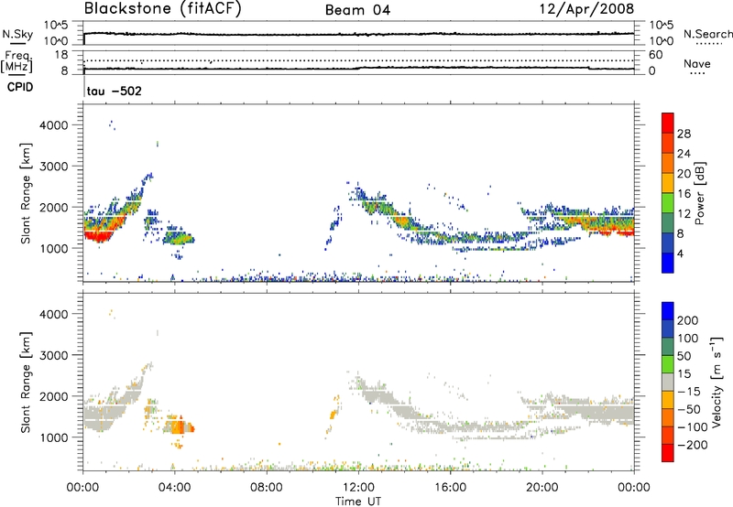The height and width of the screenshot is (507, 733).
Task: Click the '18' MHz frequency tick label
Action: pyautogui.click(x=61, y=55)
